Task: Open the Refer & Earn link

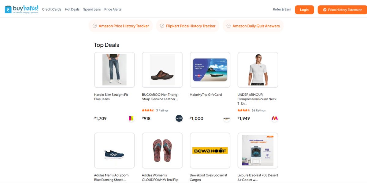Action: click(x=282, y=9)
